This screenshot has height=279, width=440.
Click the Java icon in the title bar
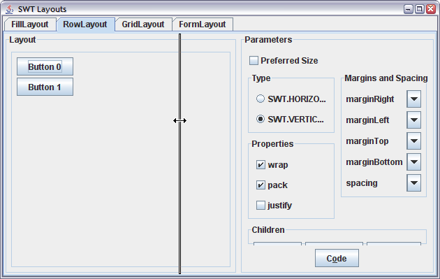tap(10, 9)
